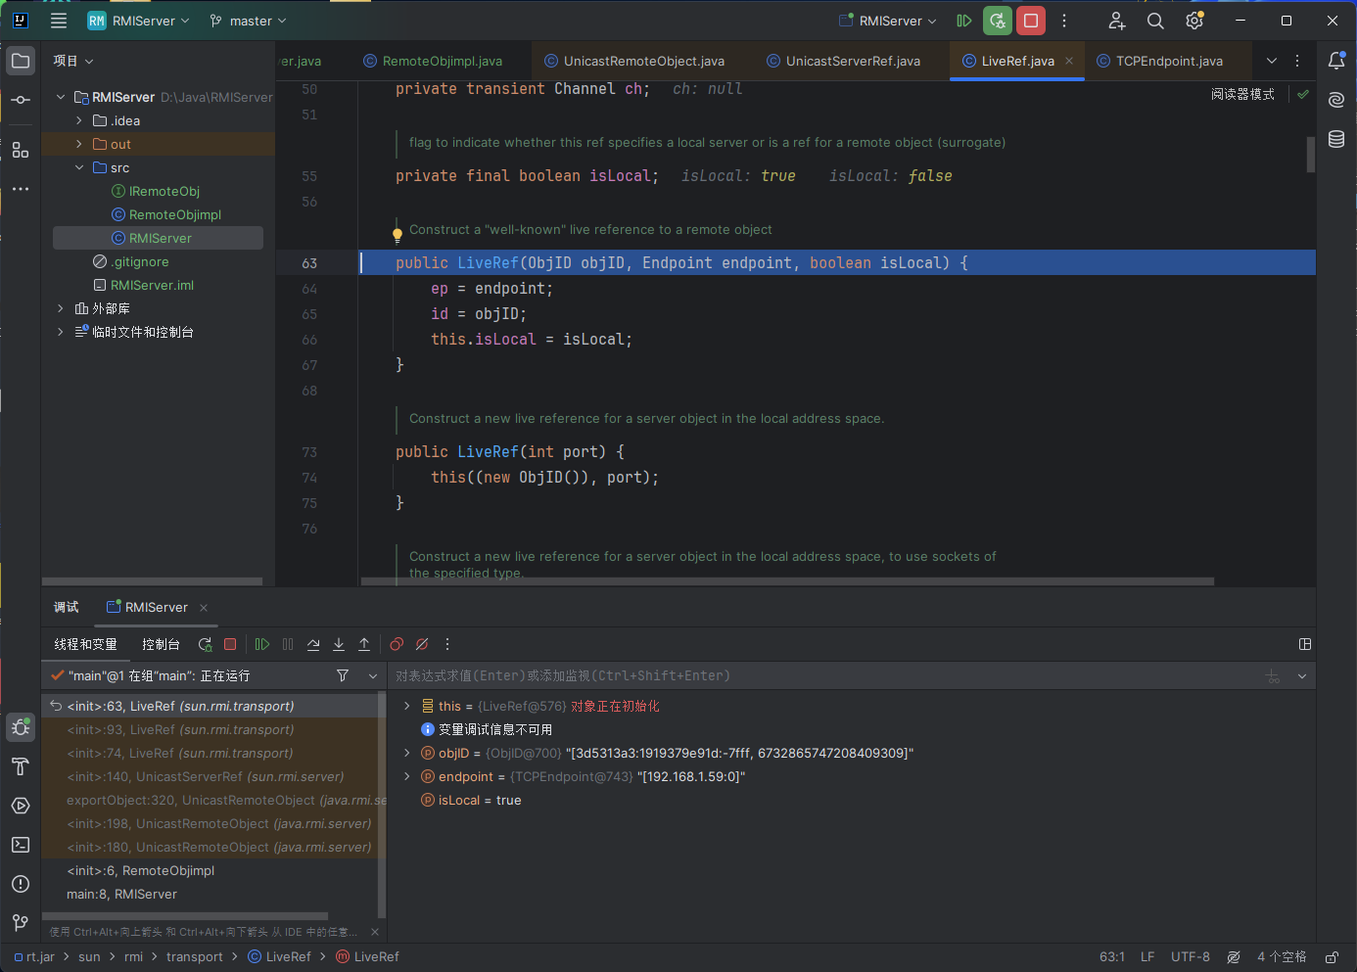
Task: Select RMIServer class in project tree
Action: pos(158,238)
